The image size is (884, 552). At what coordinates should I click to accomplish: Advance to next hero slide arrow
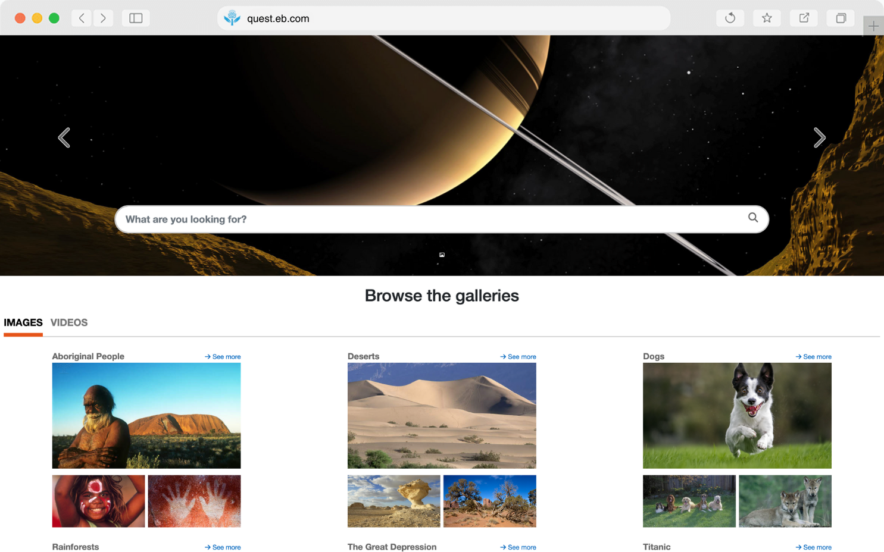(x=820, y=137)
